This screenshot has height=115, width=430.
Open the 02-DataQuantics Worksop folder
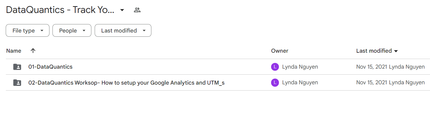tap(126, 82)
